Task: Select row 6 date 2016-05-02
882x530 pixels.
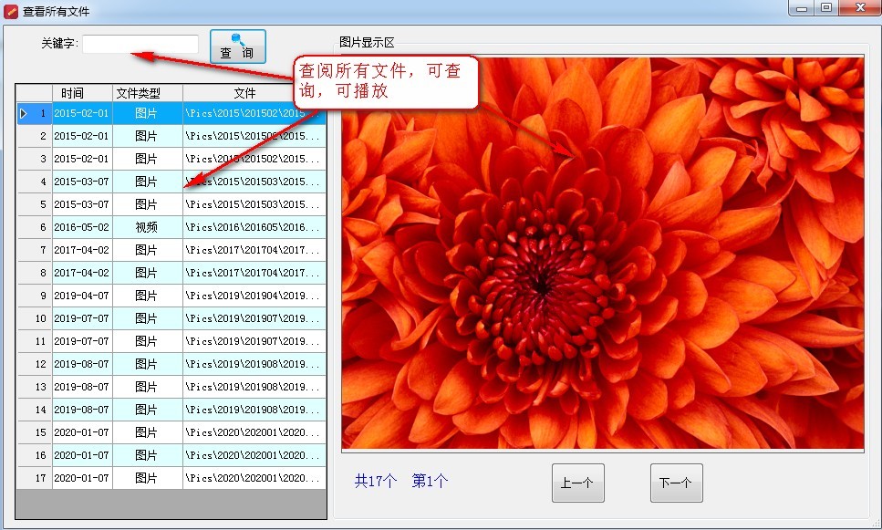Action: click(82, 227)
